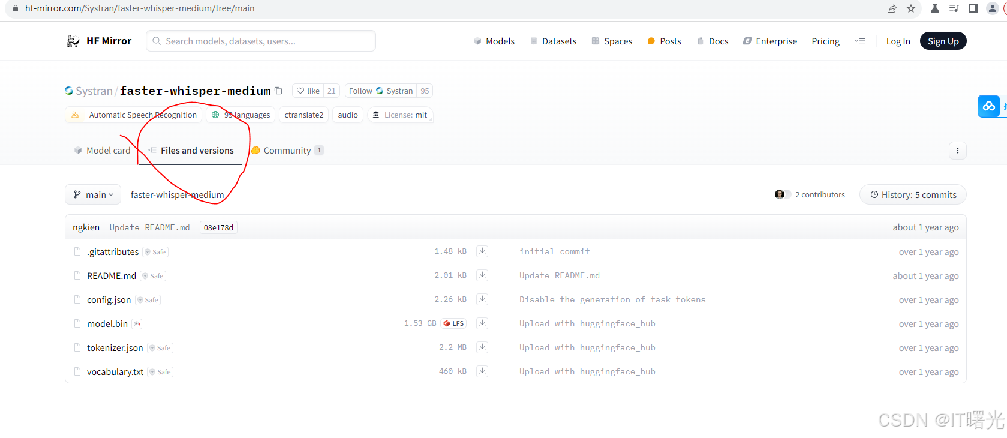Screen dimensions: 1007x438
Task: Open the tokenizer.json file
Action: point(115,347)
